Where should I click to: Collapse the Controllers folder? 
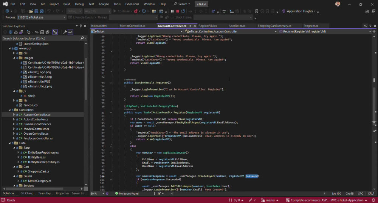click(10, 110)
